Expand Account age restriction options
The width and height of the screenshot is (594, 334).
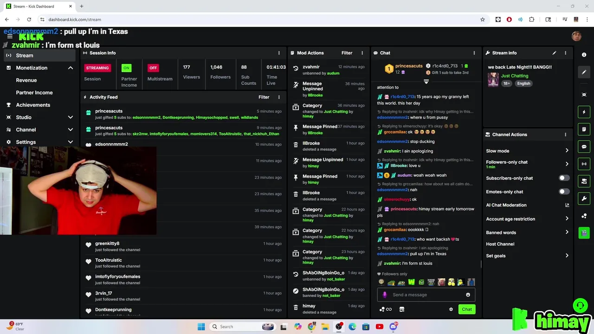click(567, 218)
